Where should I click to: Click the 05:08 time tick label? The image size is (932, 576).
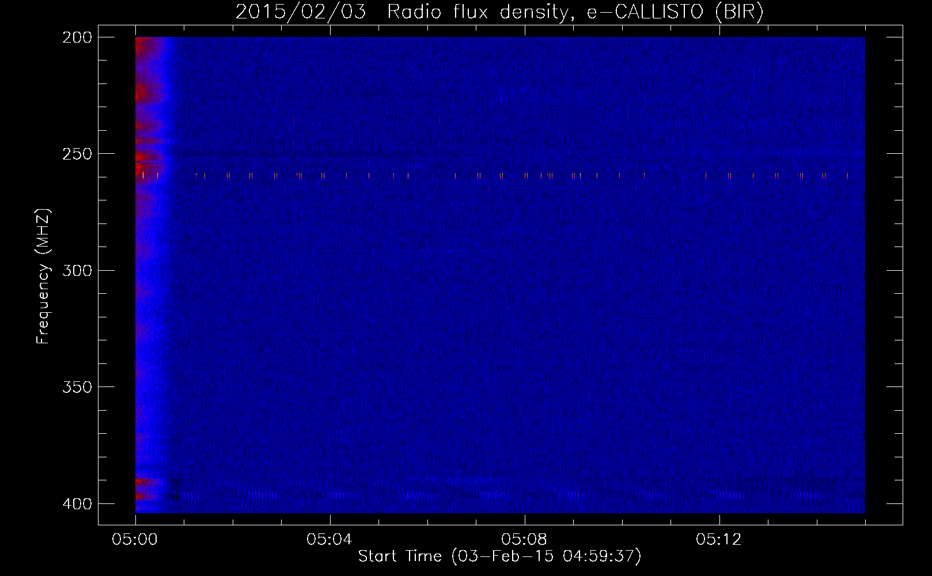click(x=524, y=540)
